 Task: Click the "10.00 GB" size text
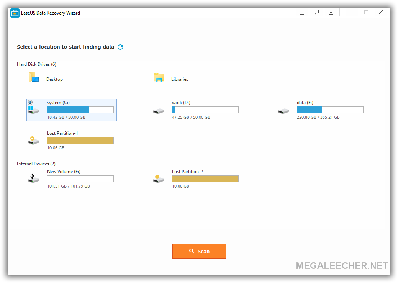[x=180, y=186]
